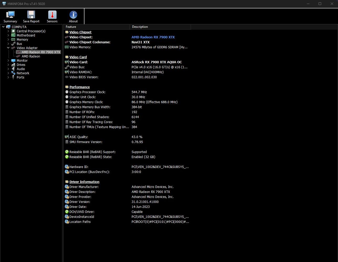
Task: Select the Drives tree label
Action: click(x=21, y=65)
